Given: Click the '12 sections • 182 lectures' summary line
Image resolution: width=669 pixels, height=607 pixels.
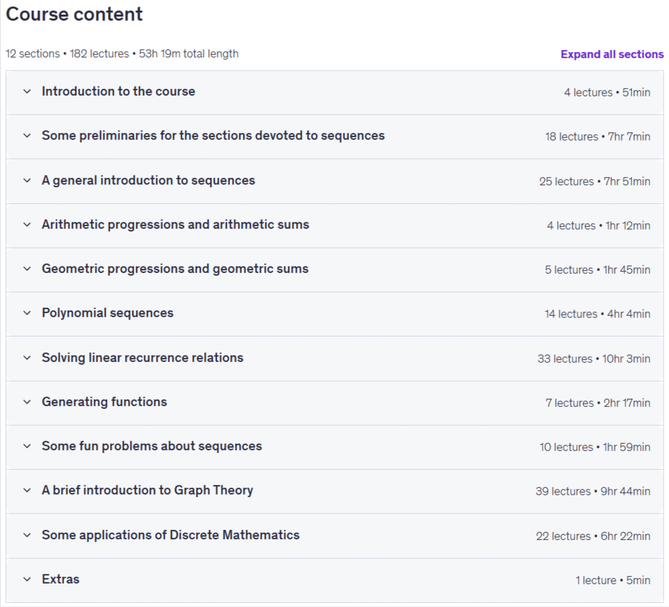Looking at the screenshot, I should (122, 54).
